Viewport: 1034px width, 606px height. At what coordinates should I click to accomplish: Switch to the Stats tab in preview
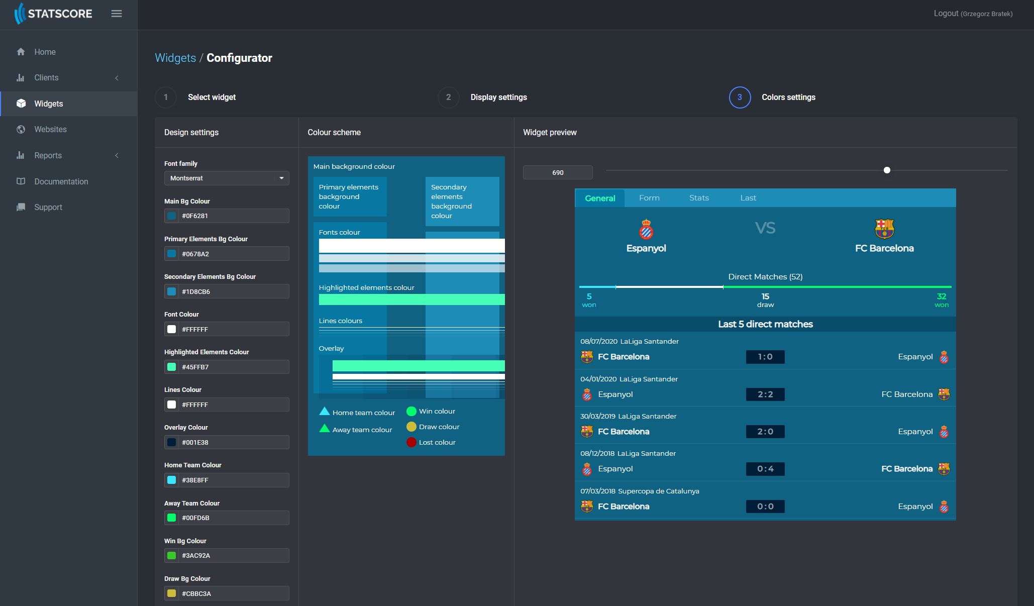699,198
